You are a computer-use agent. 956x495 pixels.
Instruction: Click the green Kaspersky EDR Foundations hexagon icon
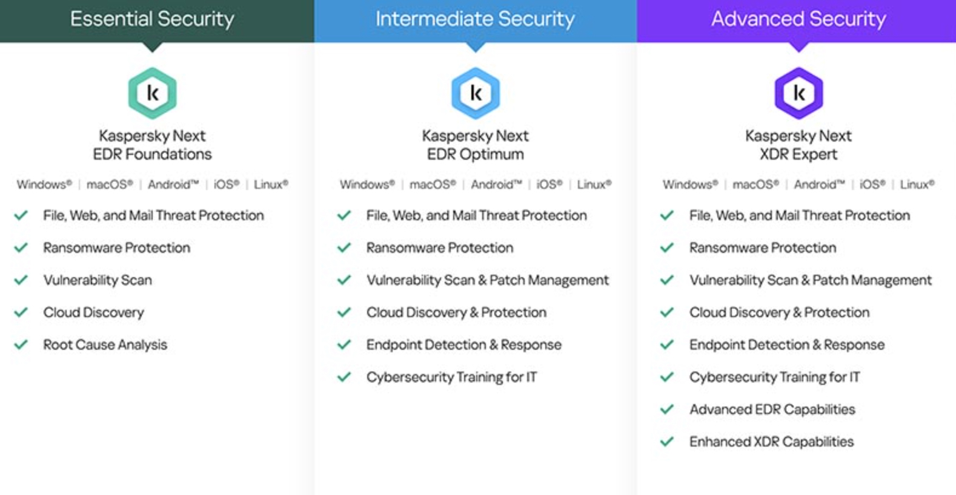point(152,93)
